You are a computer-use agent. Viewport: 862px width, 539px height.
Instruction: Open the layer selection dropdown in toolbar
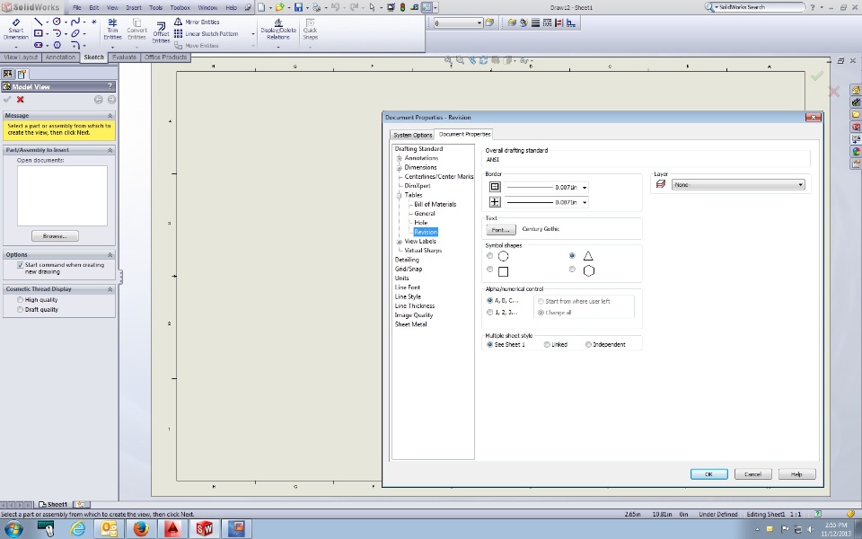(479, 23)
